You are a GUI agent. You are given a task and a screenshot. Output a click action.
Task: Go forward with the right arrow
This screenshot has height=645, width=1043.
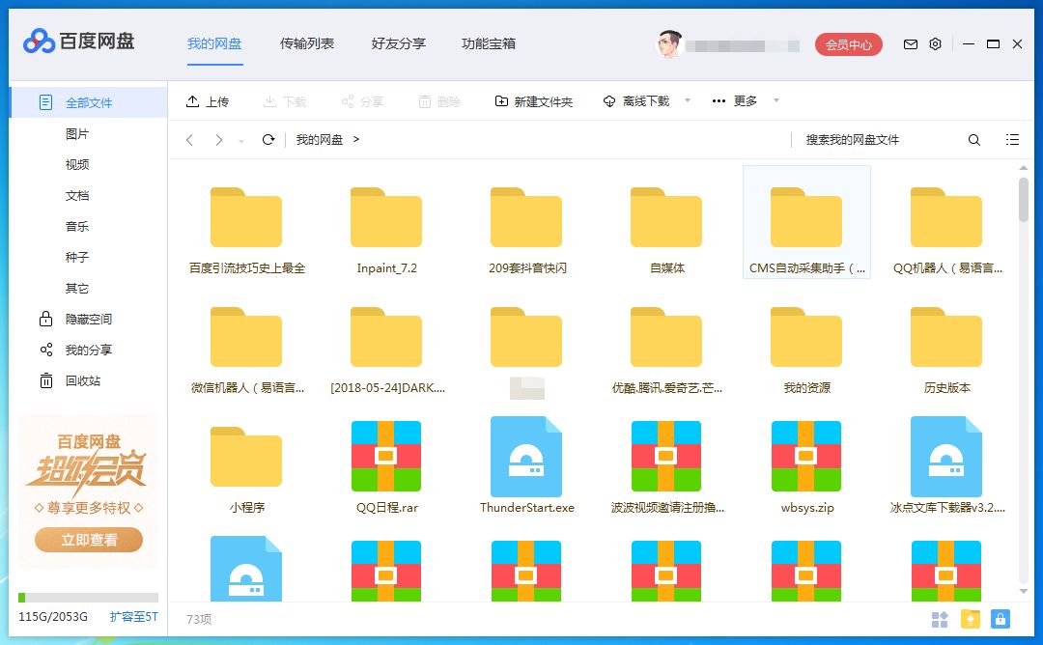tap(219, 140)
